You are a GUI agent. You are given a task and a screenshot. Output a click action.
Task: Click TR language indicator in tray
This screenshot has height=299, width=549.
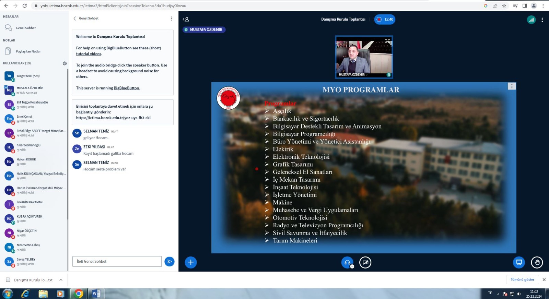click(x=490, y=293)
